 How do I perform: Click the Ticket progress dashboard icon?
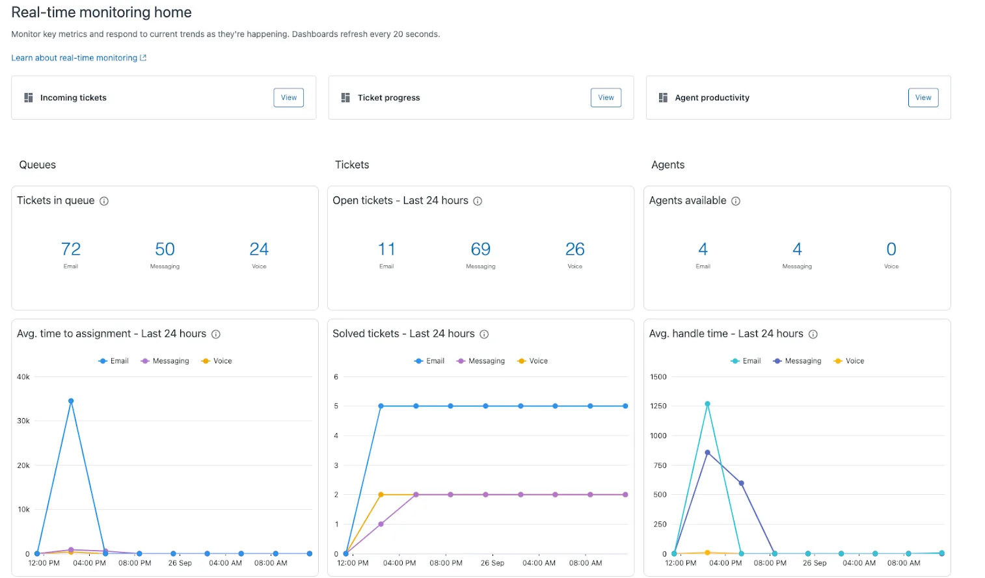(345, 97)
